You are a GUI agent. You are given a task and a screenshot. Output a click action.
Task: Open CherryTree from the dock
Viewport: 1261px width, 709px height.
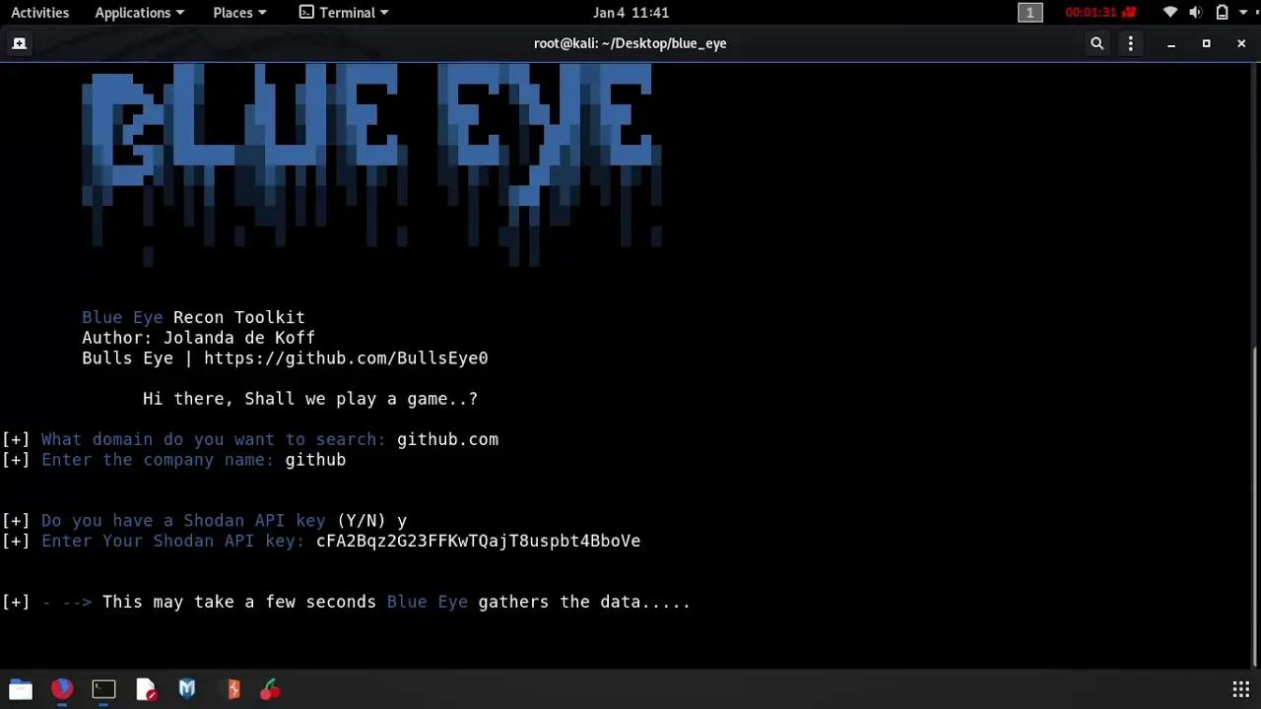point(270,689)
